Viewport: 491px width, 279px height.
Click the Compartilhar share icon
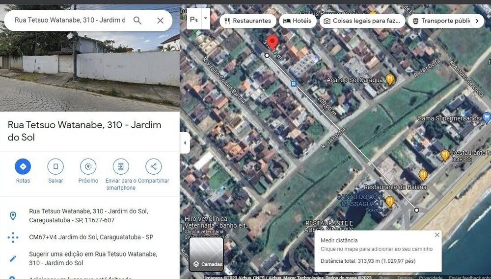[x=153, y=166]
